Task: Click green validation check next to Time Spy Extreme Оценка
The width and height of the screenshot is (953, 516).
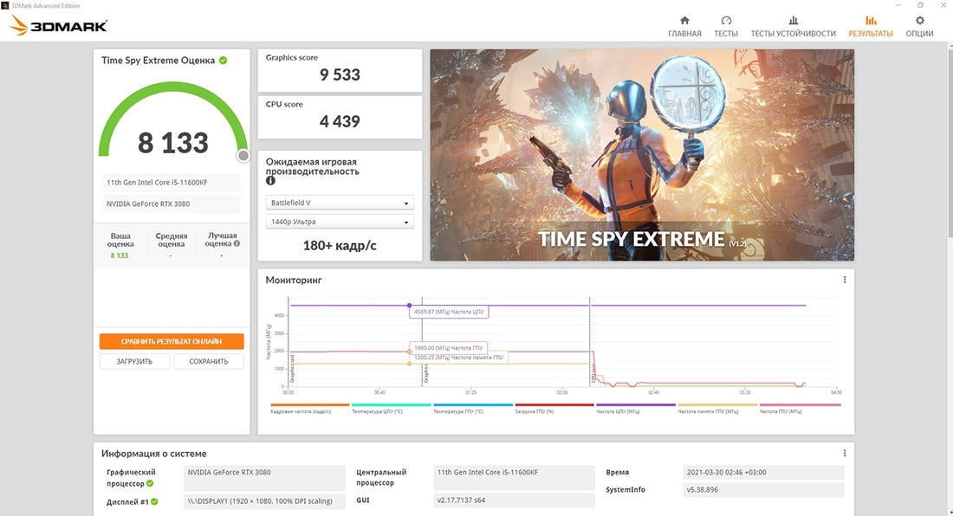Action: pos(223,60)
